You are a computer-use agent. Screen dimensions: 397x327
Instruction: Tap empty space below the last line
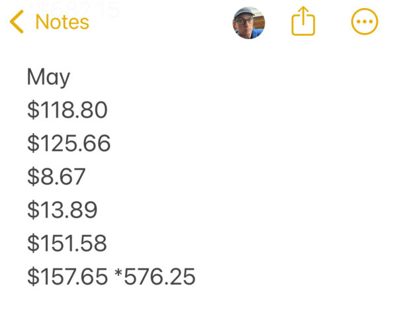(198, 308)
